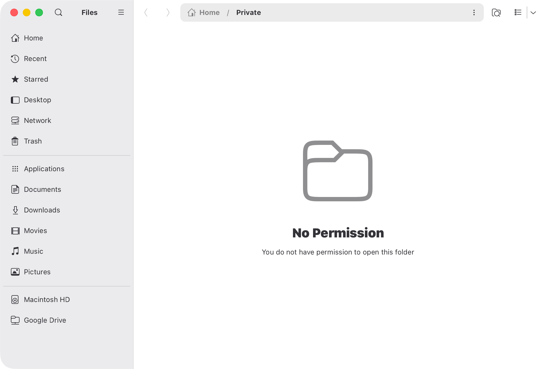Image resolution: width=543 pixels, height=369 pixels.
Task: Open Documents from the sidebar label
Action: (43, 189)
